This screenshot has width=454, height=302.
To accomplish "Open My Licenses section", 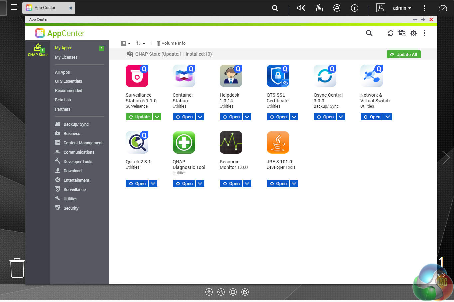I will [x=66, y=57].
